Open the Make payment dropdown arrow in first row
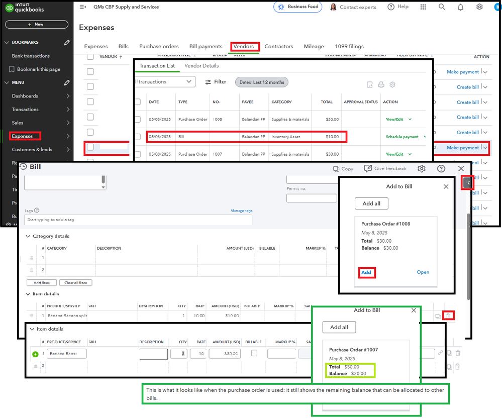Viewport: 502px width, 420px height. tap(485, 72)
